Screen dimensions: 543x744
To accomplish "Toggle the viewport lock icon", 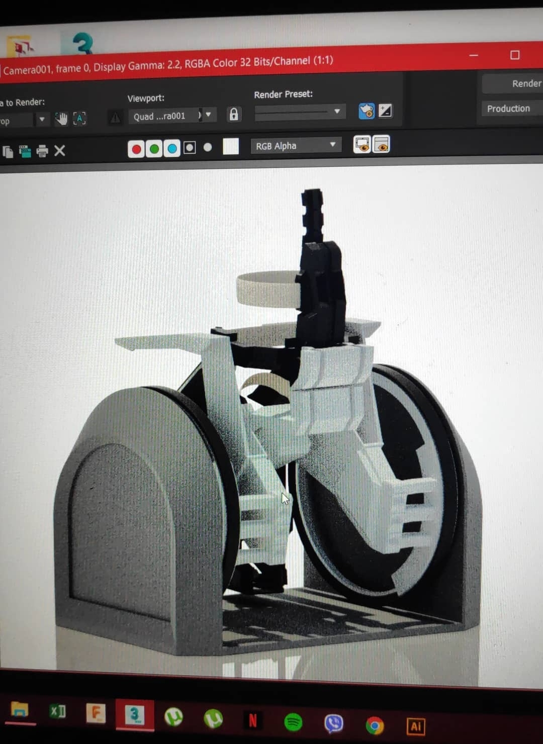I will (x=234, y=115).
